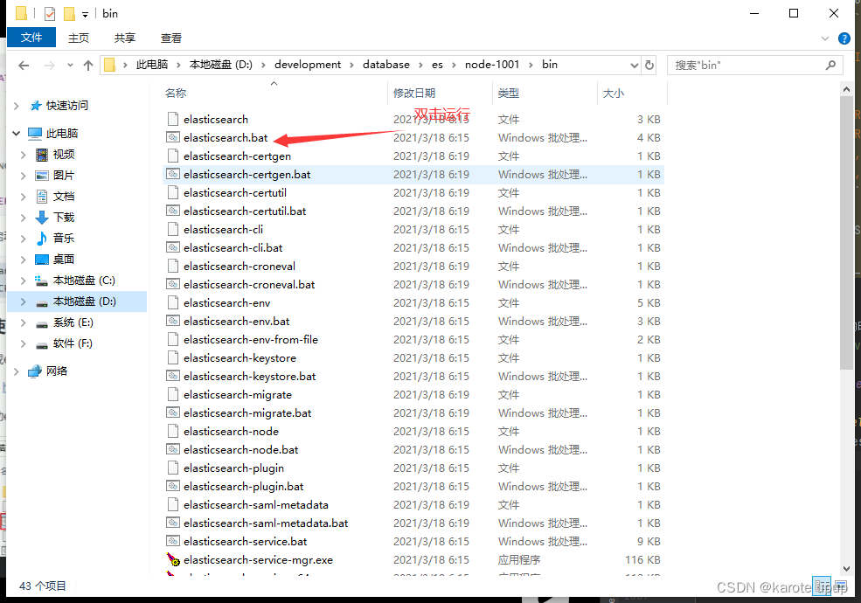Open the 查看 ribbon tab
Viewport: 861px width, 603px height.
coord(170,38)
